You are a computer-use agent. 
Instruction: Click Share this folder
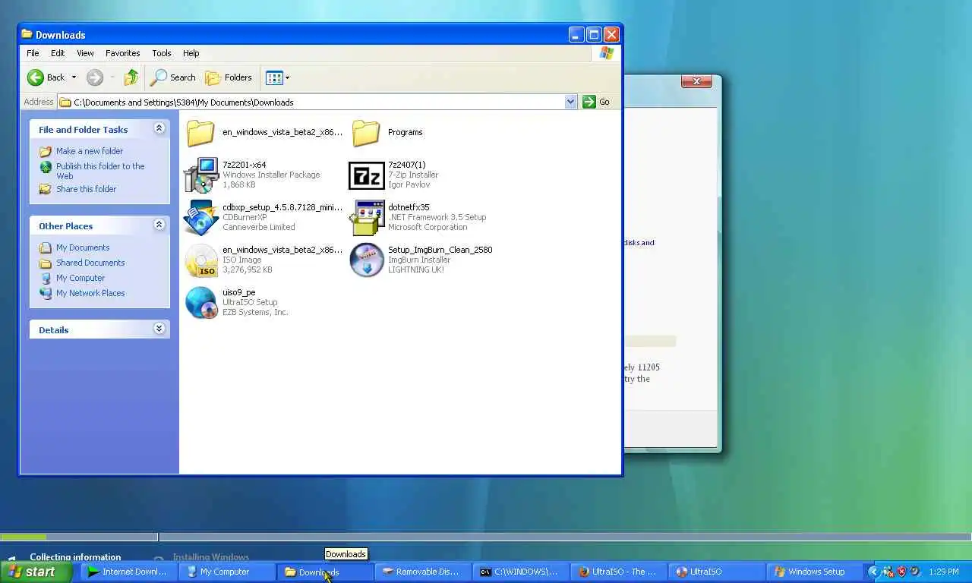(86, 189)
